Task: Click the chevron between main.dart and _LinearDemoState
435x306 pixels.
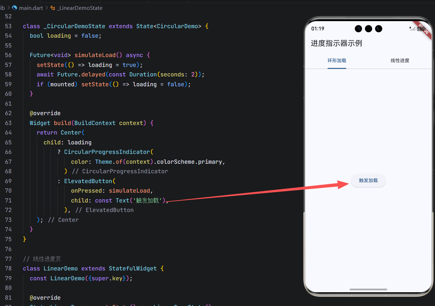Action: (x=47, y=8)
